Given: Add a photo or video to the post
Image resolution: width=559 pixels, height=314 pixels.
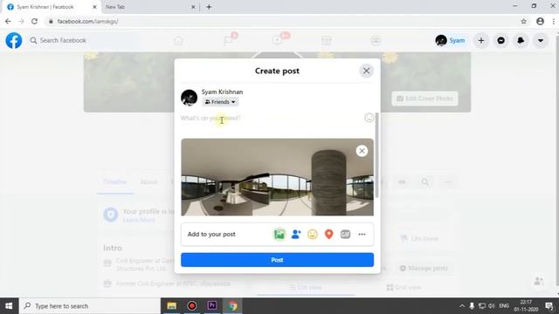Looking at the screenshot, I should click(x=279, y=235).
